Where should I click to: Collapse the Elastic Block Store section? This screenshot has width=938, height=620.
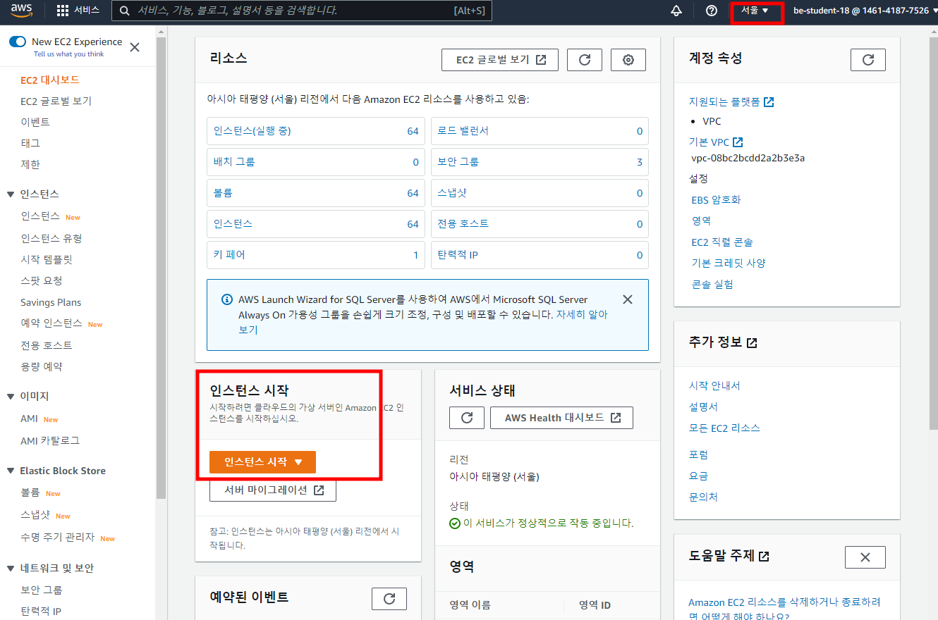pyautogui.click(x=10, y=471)
